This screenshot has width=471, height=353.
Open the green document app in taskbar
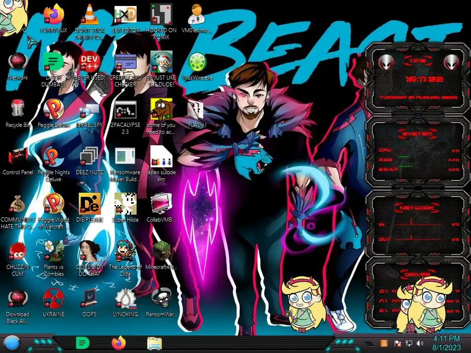tap(83, 343)
